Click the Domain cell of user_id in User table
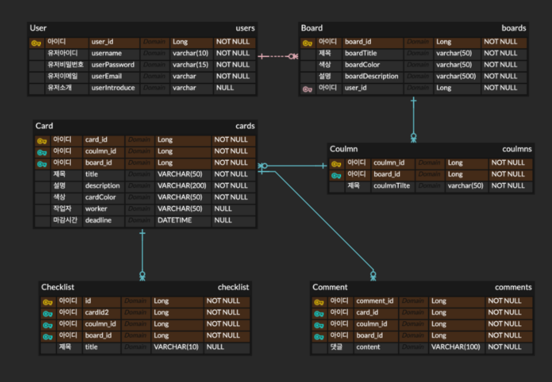The image size is (552, 382). [154, 42]
